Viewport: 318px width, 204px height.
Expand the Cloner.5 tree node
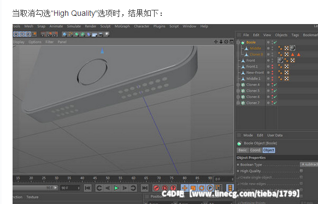[238, 91]
